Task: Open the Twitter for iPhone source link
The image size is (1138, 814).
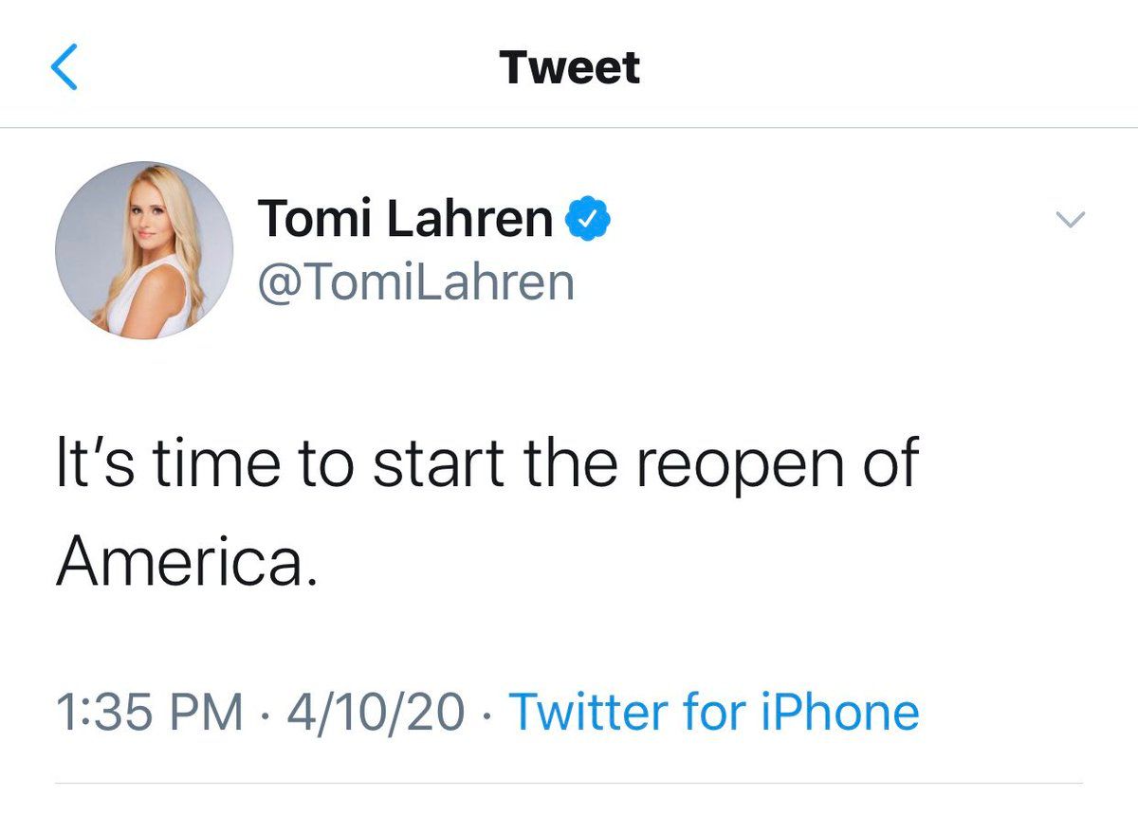Action: tap(715, 712)
